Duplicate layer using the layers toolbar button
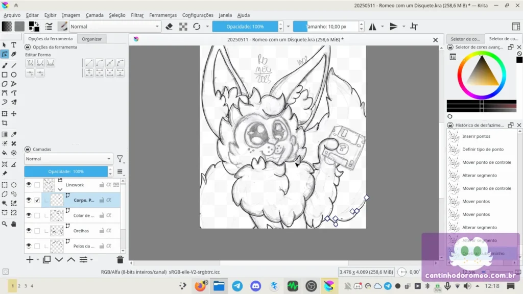The height and width of the screenshot is (294, 523). [46, 259]
